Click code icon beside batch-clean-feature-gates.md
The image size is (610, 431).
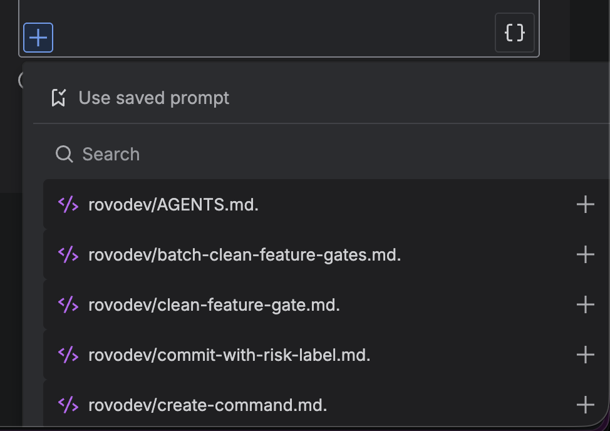tap(68, 254)
